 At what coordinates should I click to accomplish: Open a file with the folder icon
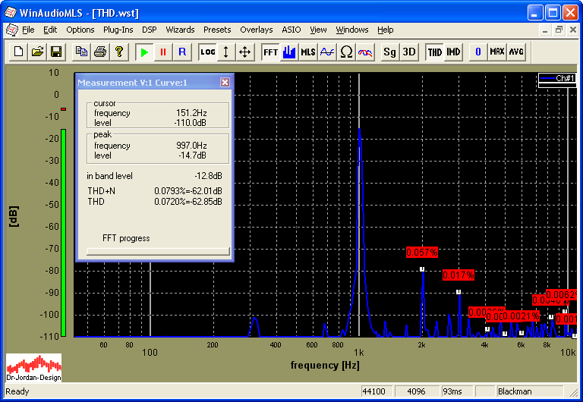coord(37,52)
